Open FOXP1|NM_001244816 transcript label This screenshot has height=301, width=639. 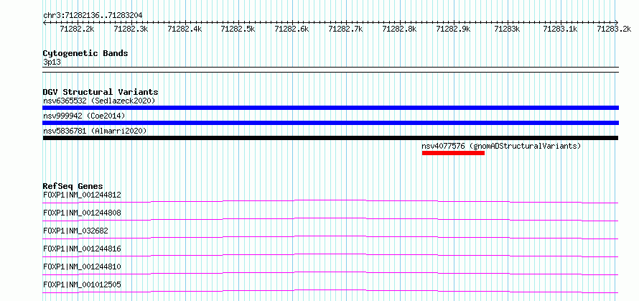(x=82, y=249)
